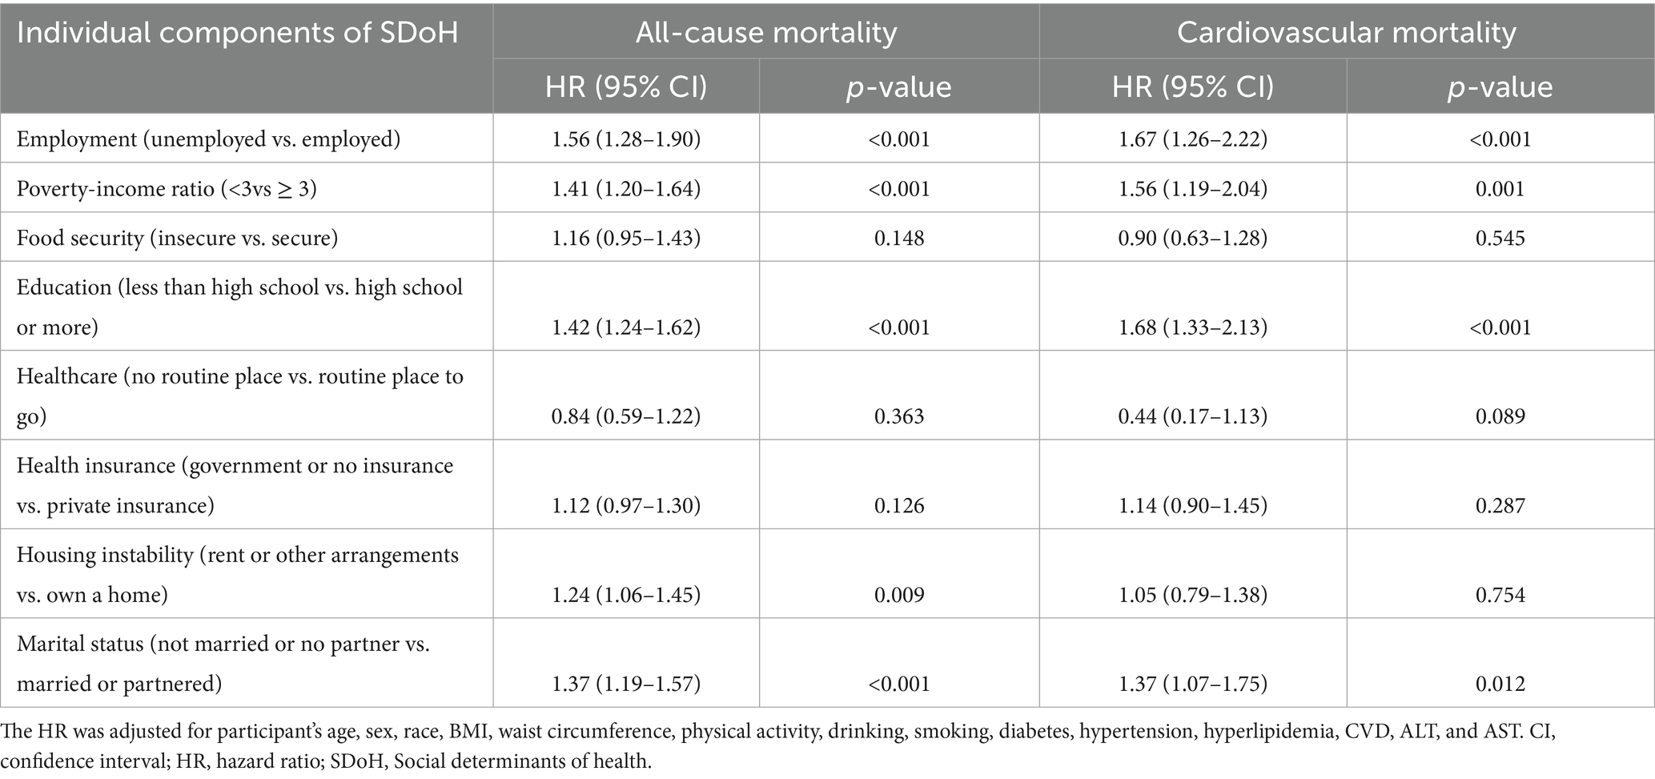Click the HR value 0.44 (0.17–1.13)

click(1193, 416)
